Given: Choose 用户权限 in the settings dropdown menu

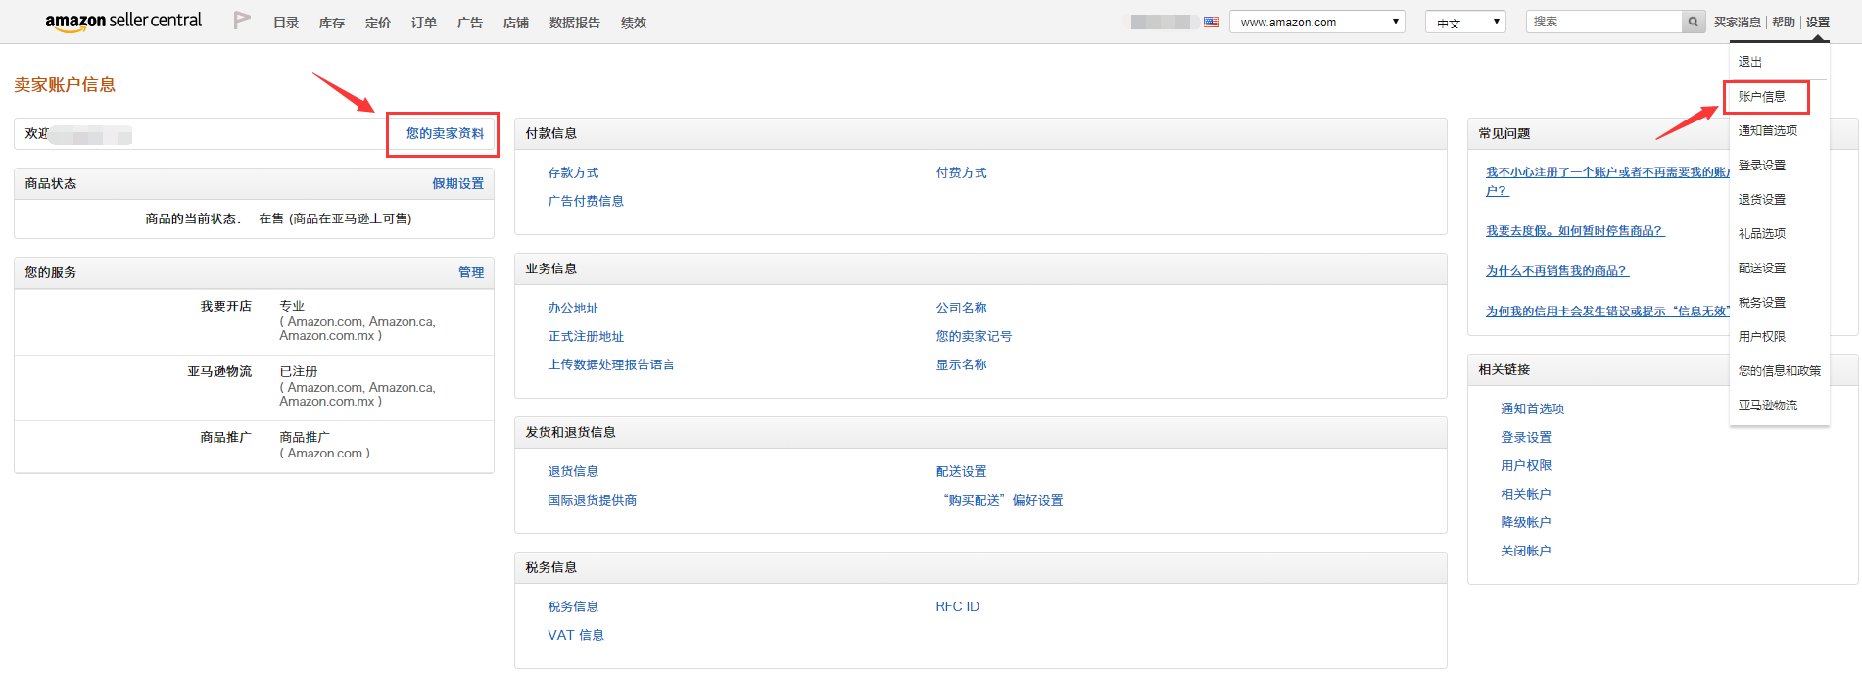Looking at the screenshot, I should (x=1762, y=336).
